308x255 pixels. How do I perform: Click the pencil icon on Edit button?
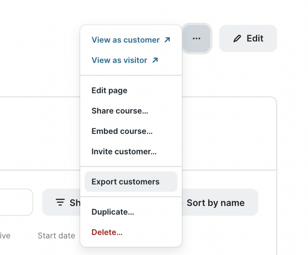(x=237, y=39)
